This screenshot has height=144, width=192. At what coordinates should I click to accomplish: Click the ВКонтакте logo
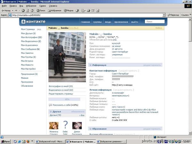pos(33,22)
